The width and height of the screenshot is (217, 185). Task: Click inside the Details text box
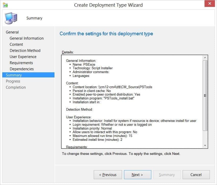pos(132,102)
